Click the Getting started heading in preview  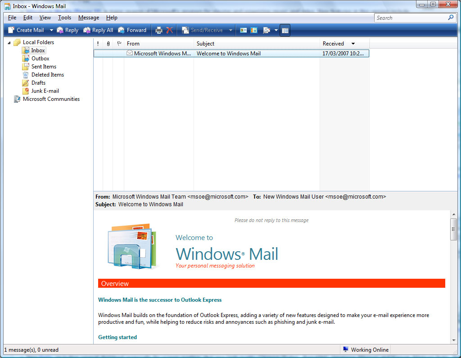(118, 337)
